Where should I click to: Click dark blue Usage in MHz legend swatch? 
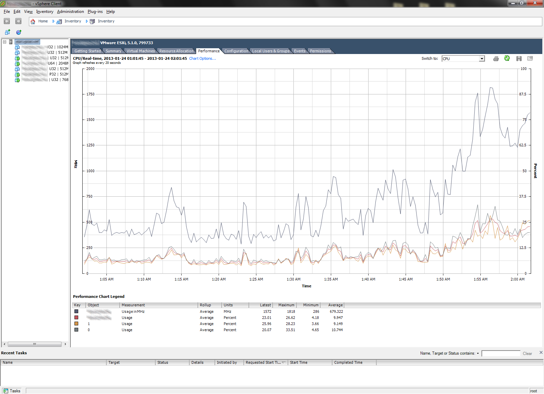click(x=76, y=311)
